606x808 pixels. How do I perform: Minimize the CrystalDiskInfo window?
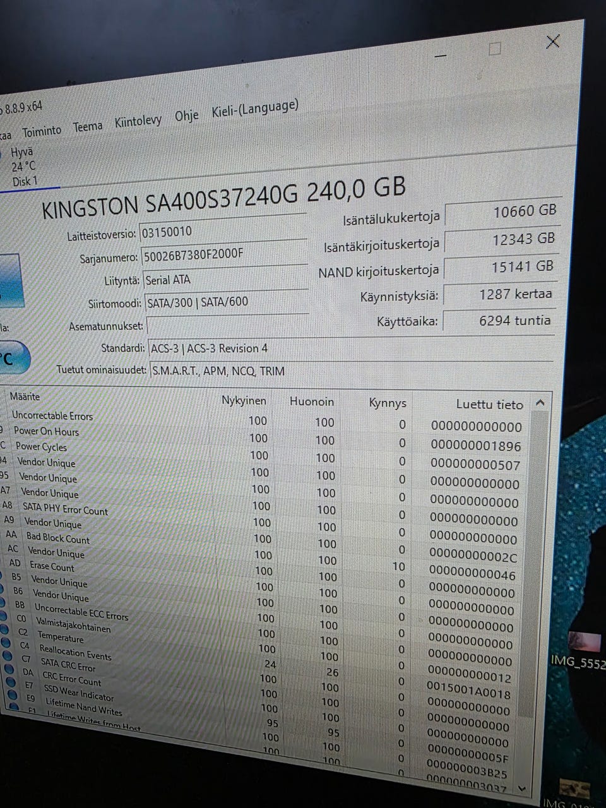point(441,56)
